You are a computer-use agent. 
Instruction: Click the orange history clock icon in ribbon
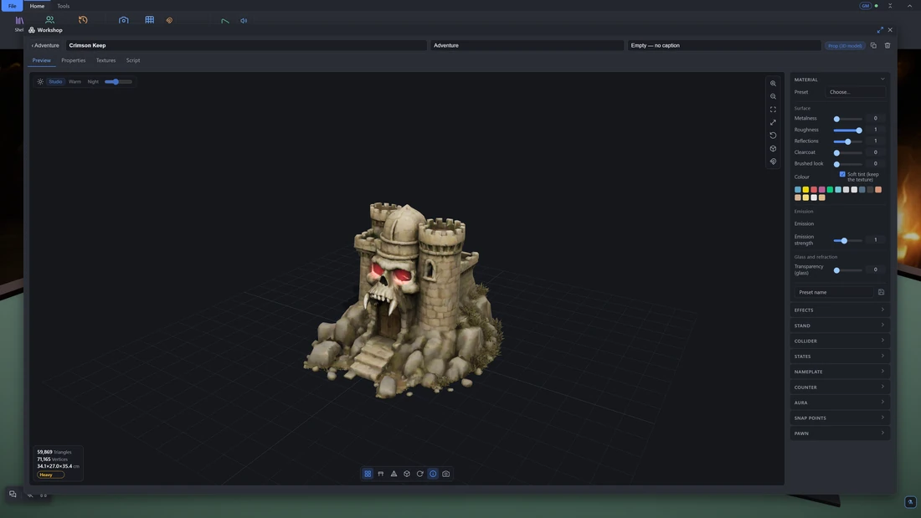point(83,20)
